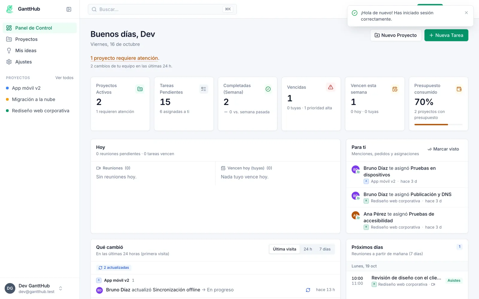479x299 pixels.
Task: Open App móvil v2 project in sidebar
Action: [40, 88]
